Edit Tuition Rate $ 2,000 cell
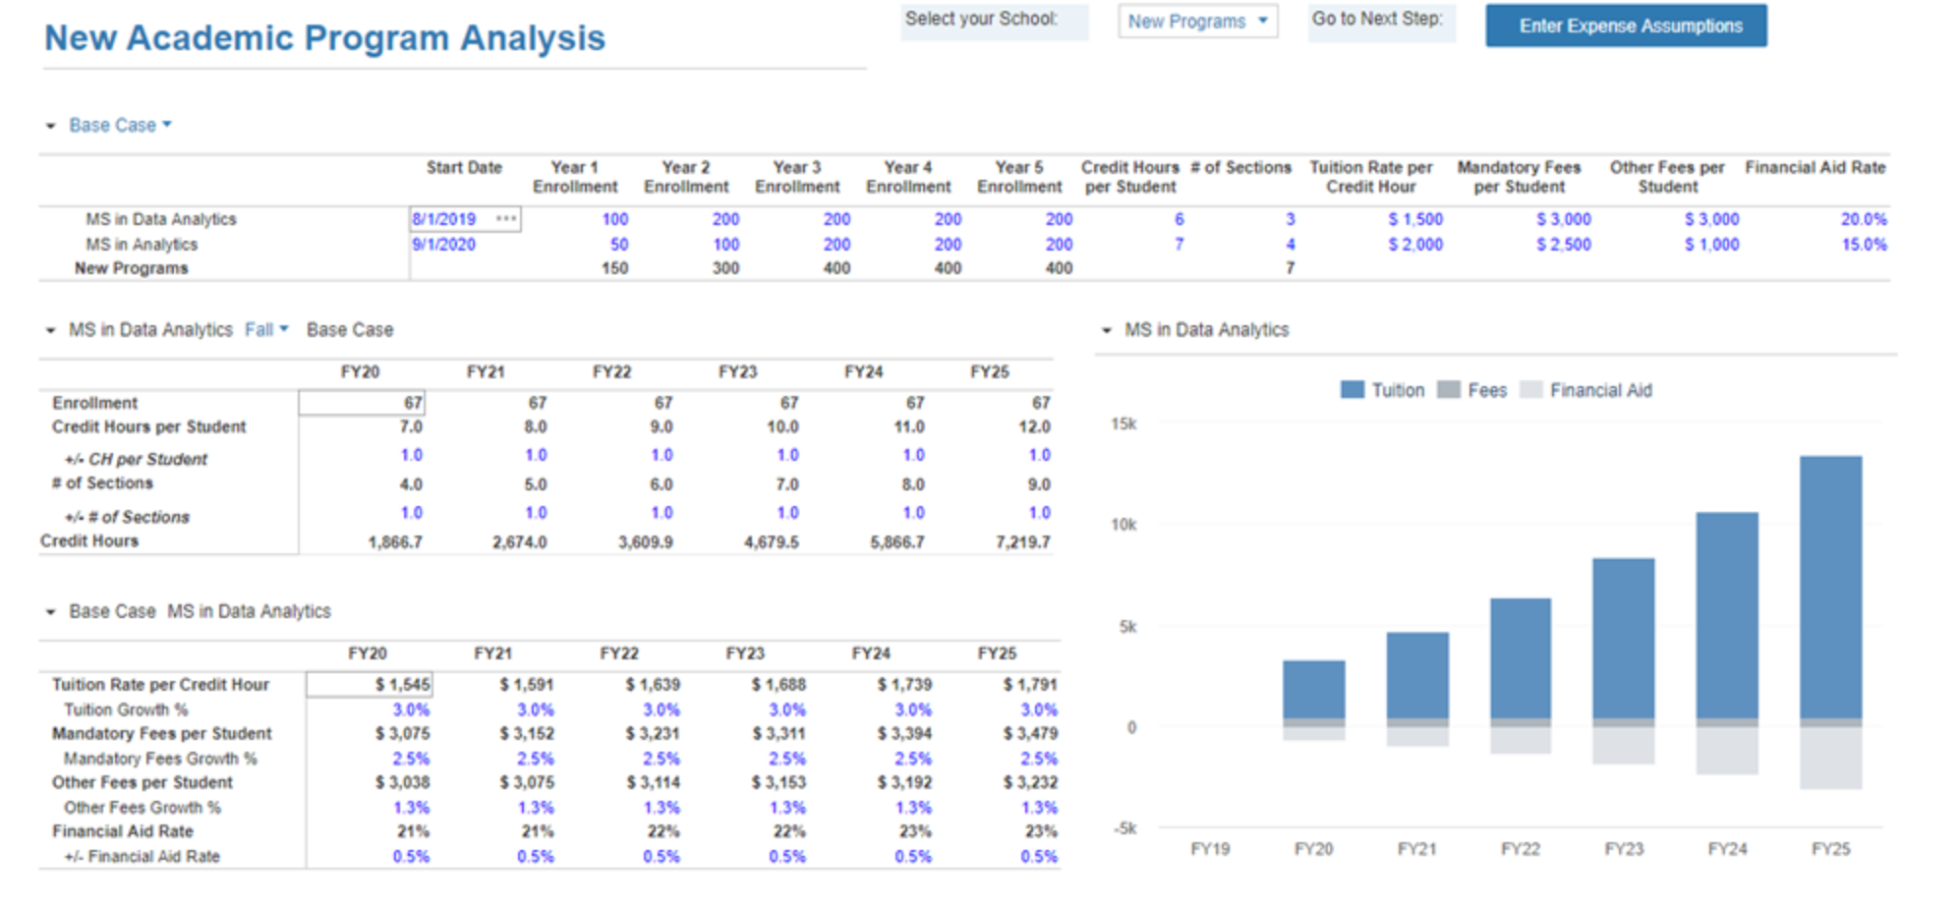 click(x=1414, y=244)
